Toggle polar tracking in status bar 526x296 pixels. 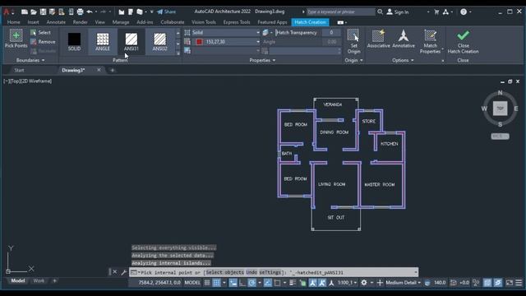click(251, 283)
